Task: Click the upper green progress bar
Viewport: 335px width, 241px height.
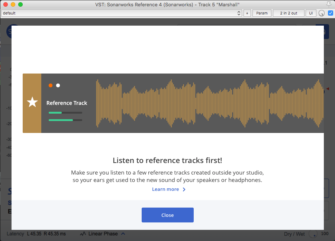Action: (x=65, y=113)
